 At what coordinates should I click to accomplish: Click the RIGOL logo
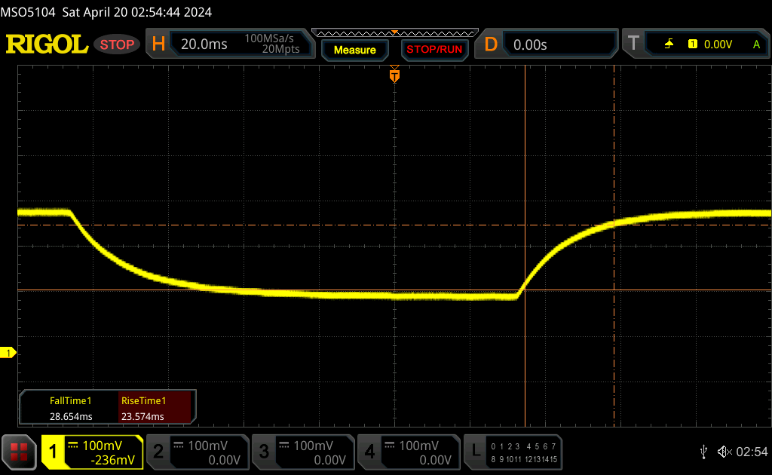coord(47,44)
